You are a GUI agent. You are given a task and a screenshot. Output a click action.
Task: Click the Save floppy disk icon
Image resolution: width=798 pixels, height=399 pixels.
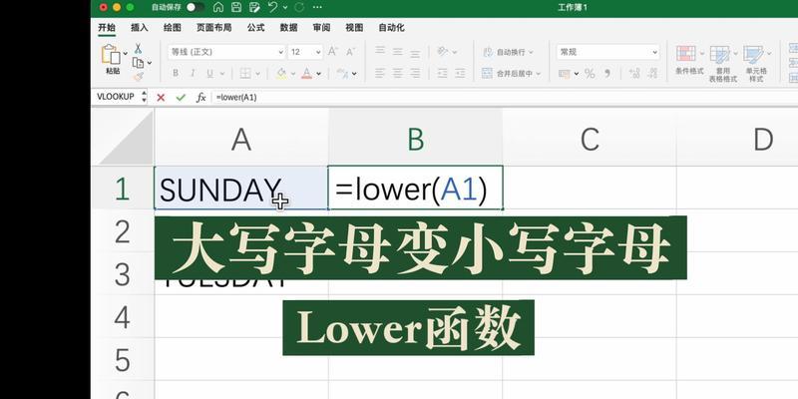[236, 7]
